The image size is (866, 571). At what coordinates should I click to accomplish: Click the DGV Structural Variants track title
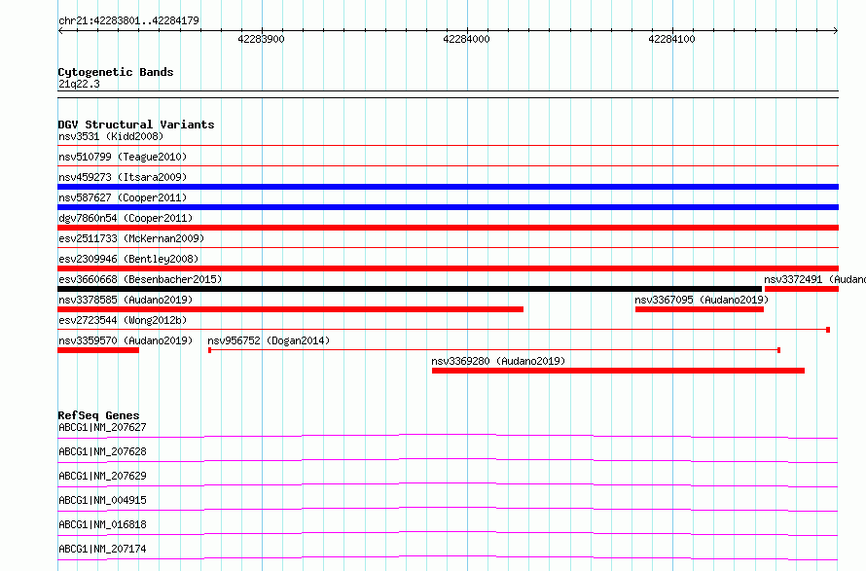pyautogui.click(x=136, y=125)
